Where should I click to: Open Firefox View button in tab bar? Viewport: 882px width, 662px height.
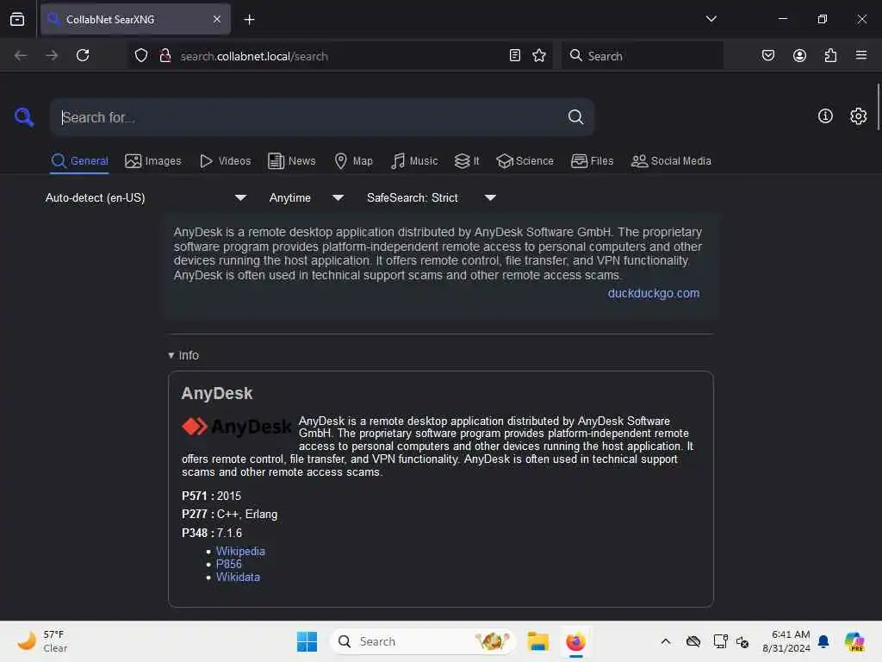coord(17,20)
